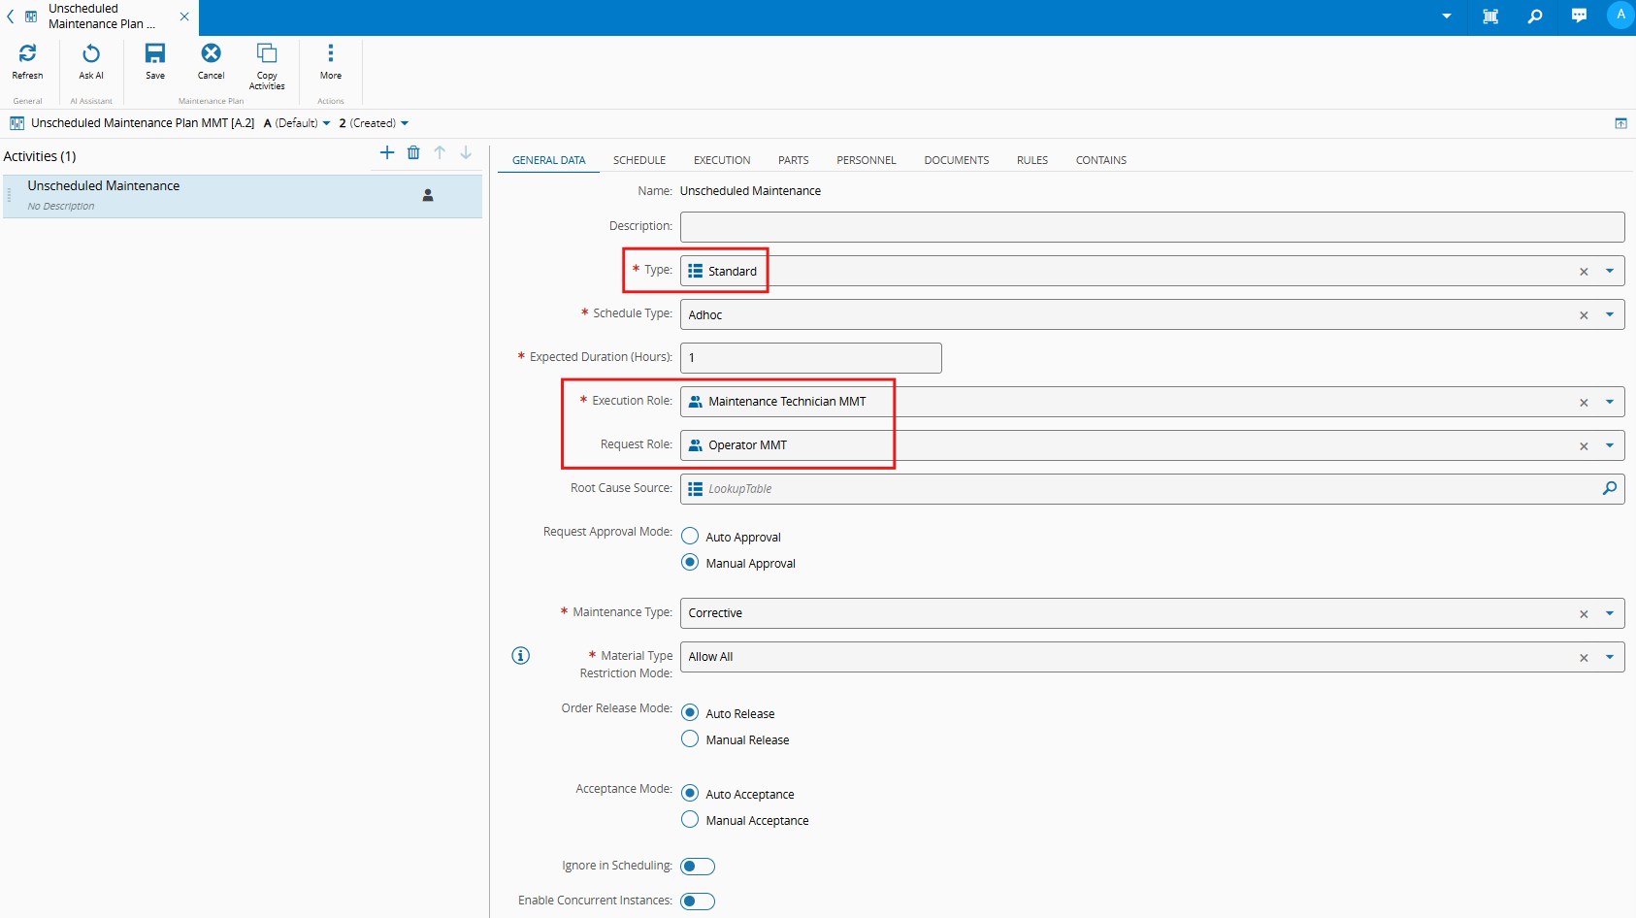Choose Manual Release order mode
1636x918 pixels.
point(690,738)
